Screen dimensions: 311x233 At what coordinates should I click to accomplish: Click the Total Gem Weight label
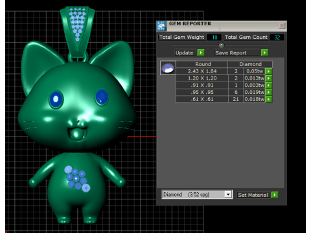click(181, 38)
